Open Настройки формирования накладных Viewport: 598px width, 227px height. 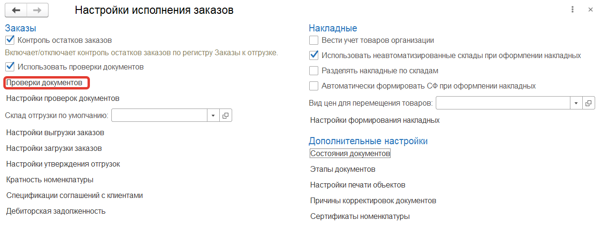[374, 120]
